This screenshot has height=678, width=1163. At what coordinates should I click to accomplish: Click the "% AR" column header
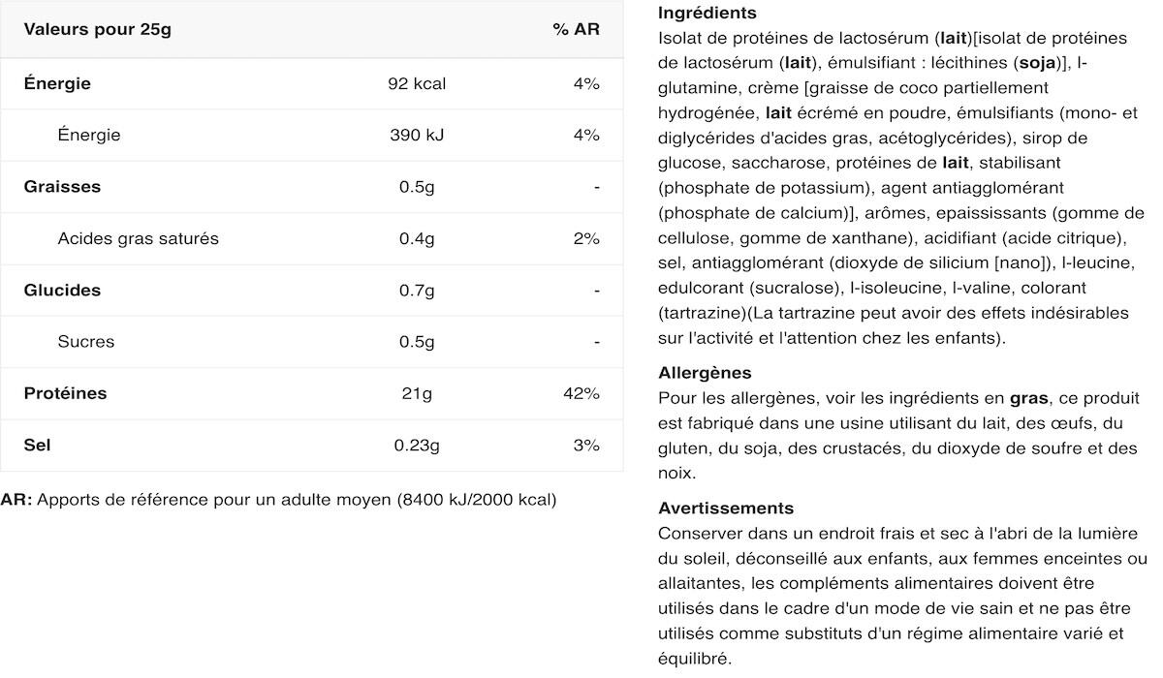pos(576,29)
